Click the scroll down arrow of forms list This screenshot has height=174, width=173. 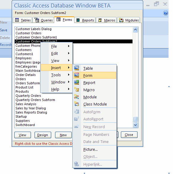pos(135,125)
